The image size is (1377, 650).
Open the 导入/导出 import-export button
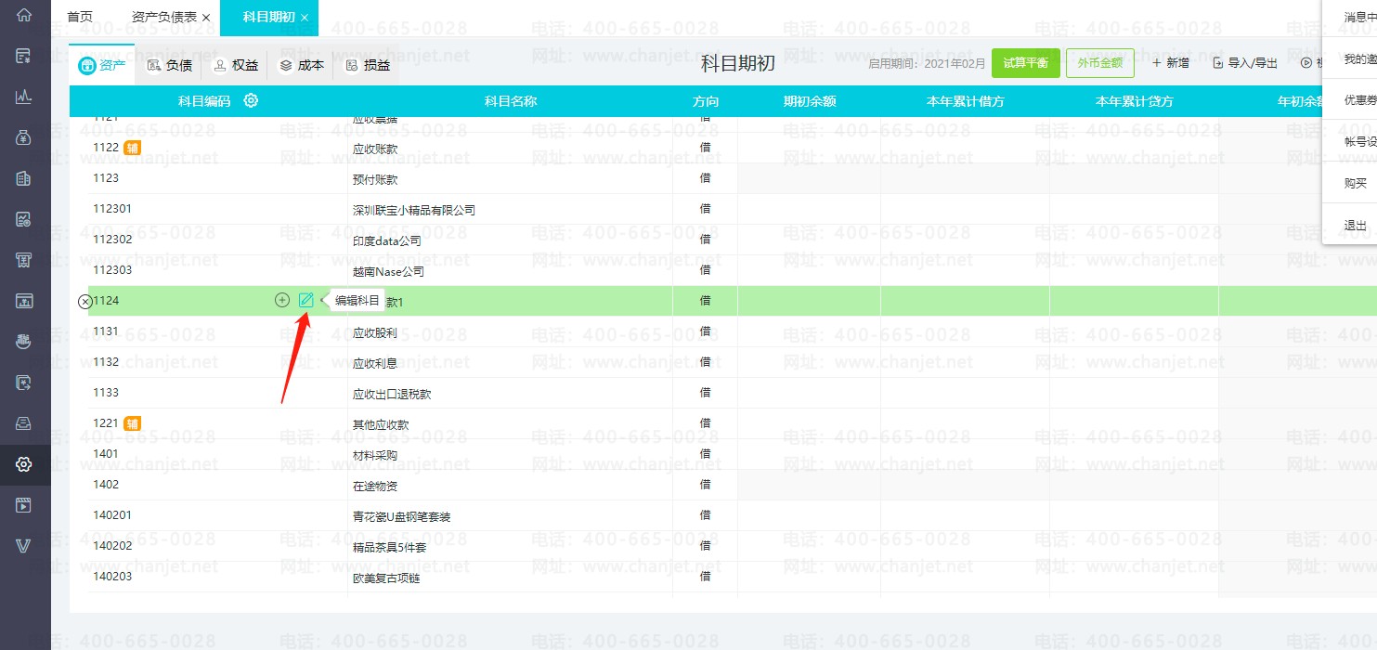click(x=1245, y=63)
